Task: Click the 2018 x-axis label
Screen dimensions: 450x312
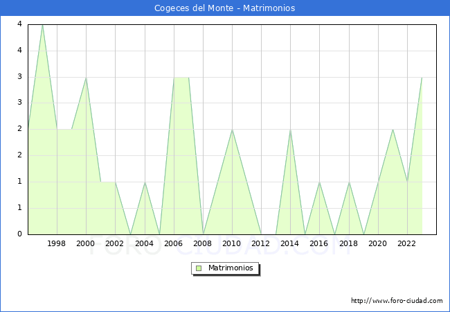Action: (348, 243)
